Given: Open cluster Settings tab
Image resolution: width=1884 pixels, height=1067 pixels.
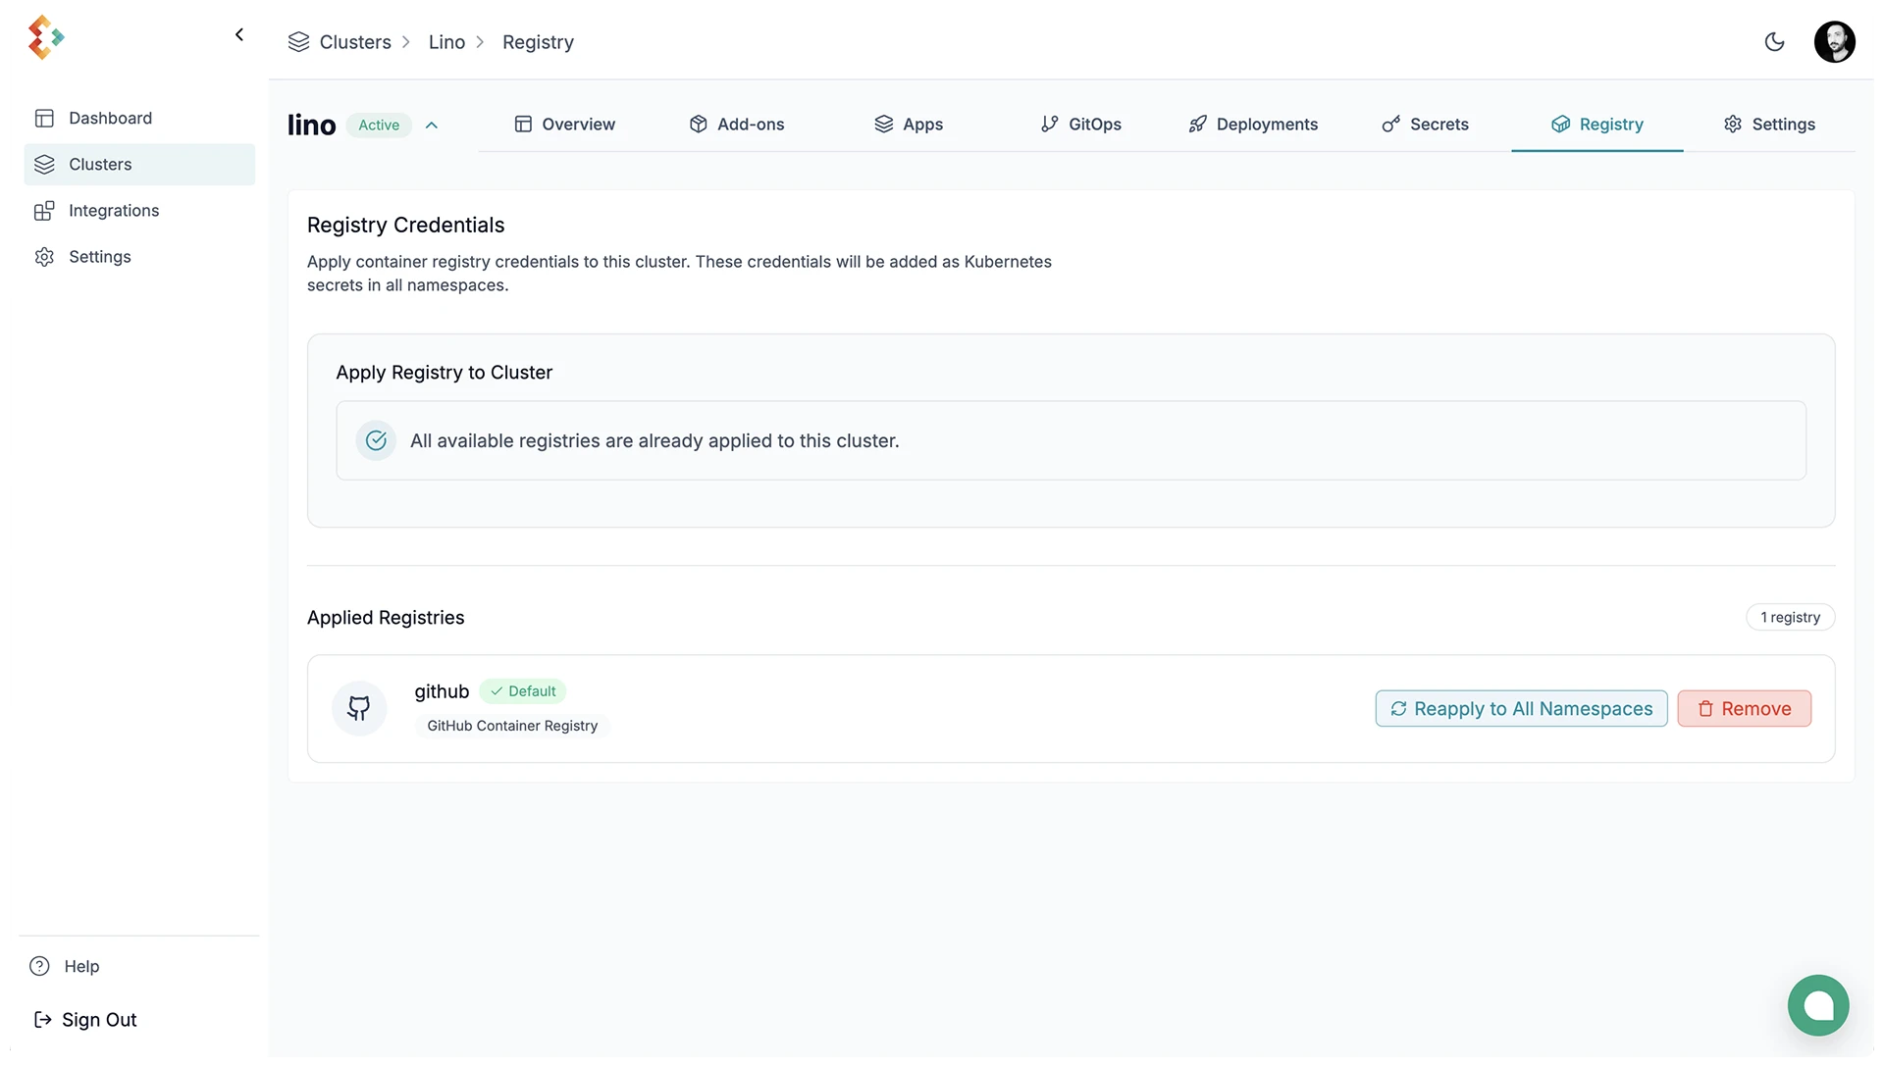Looking at the screenshot, I should (x=1769, y=125).
